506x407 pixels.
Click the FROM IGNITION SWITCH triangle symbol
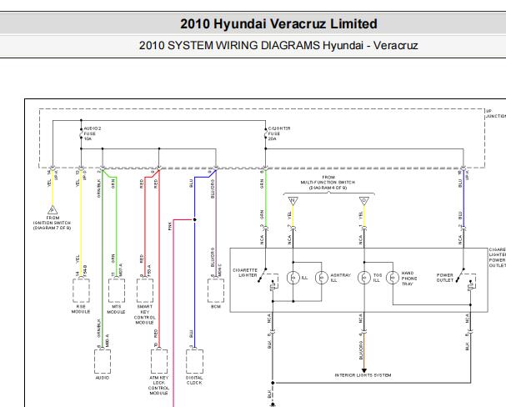pyautogui.click(x=53, y=210)
